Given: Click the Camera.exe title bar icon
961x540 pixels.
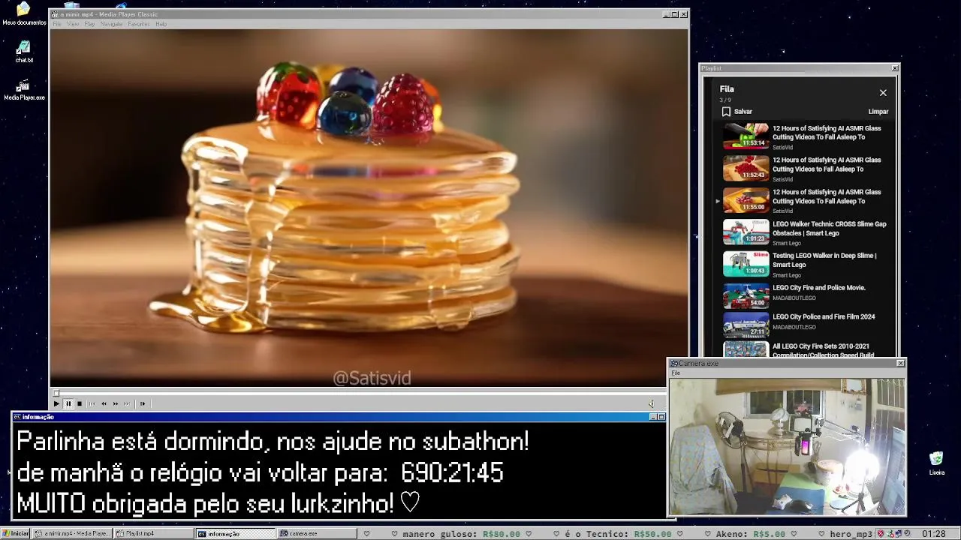Looking at the screenshot, I should point(674,364).
